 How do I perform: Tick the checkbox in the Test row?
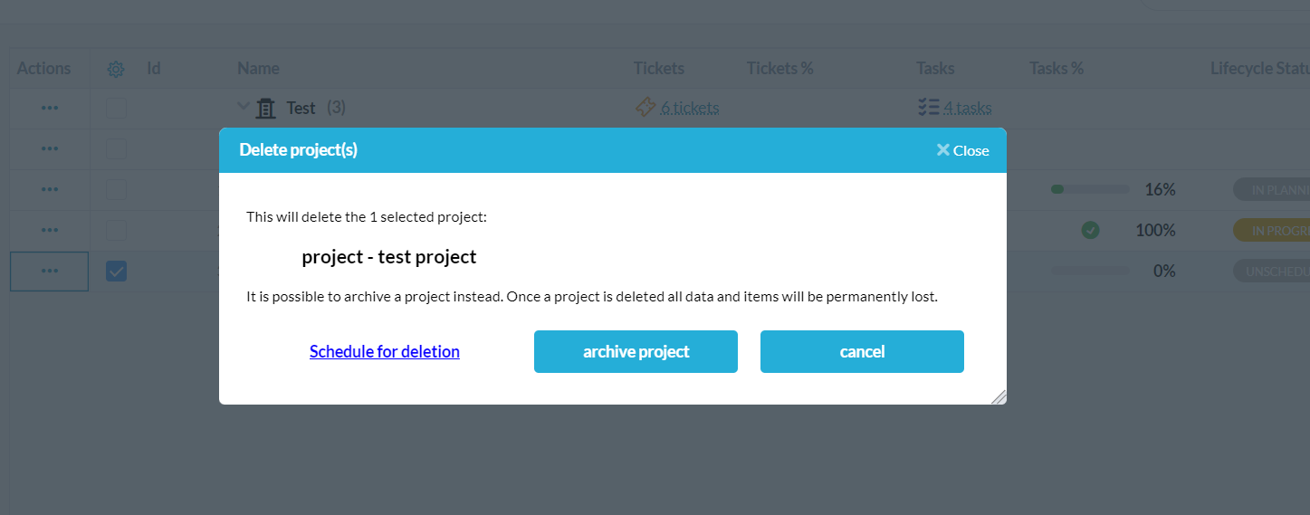point(116,108)
